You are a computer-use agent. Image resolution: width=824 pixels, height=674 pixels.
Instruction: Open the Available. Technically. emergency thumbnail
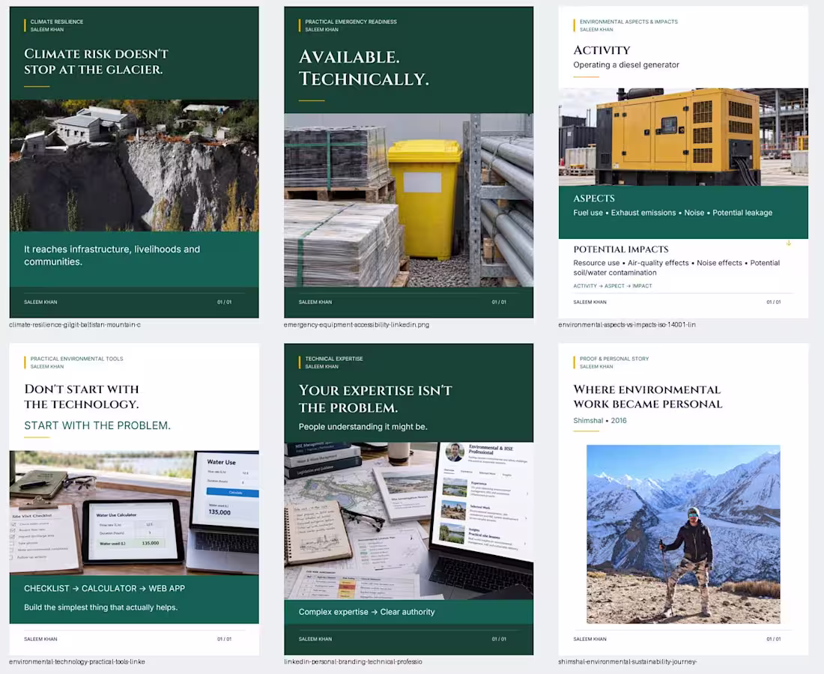pyautogui.click(x=408, y=162)
